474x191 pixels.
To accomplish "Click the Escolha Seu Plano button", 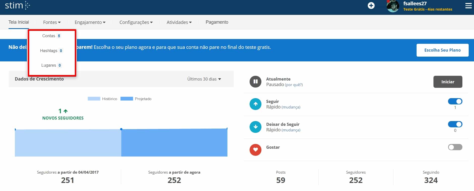I will click(443, 50).
